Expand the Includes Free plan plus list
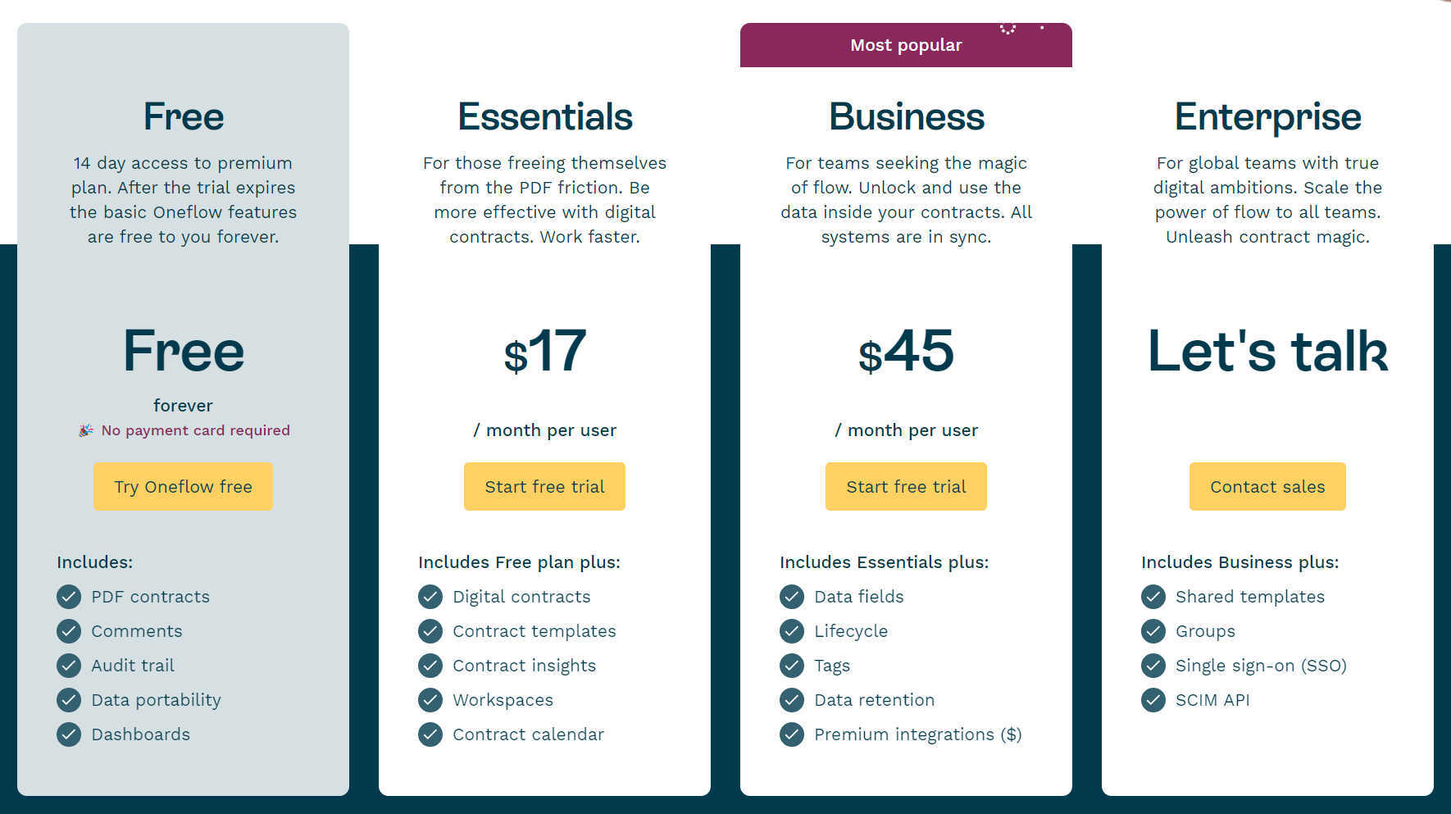1451x814 pixels. coord(519,562)
